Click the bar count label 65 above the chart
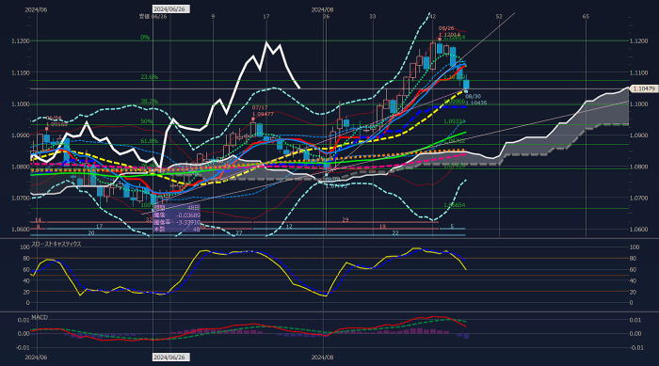Viewport: 659px width, 366px height. click(586, 16)
